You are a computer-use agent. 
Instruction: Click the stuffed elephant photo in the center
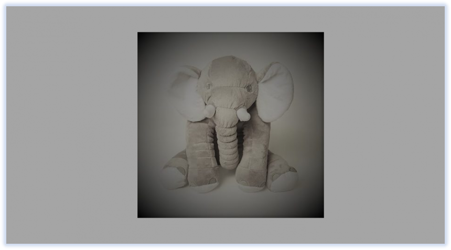(x=230, y=124)
